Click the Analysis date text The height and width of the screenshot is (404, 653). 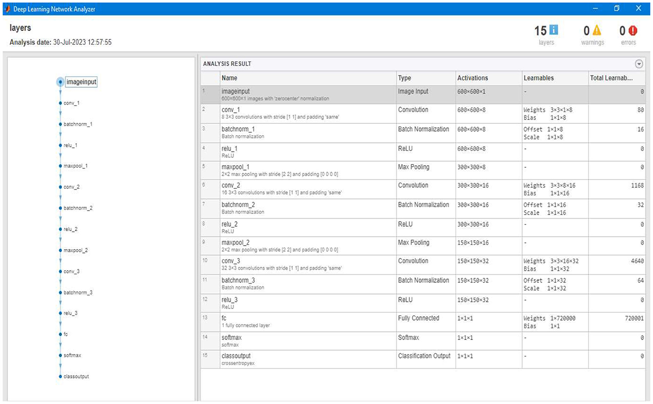[61, 42]
